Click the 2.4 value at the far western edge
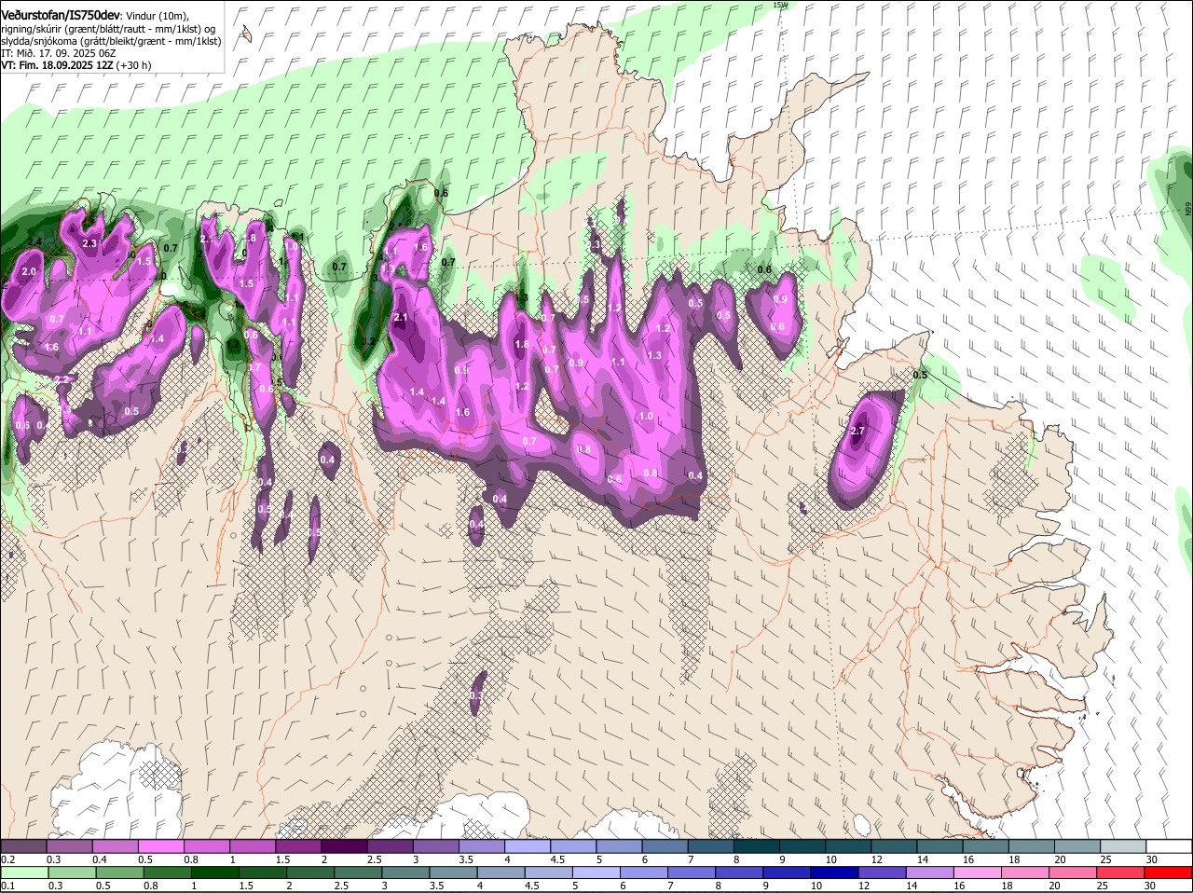Screen dimensions: 1193x893 35,242
